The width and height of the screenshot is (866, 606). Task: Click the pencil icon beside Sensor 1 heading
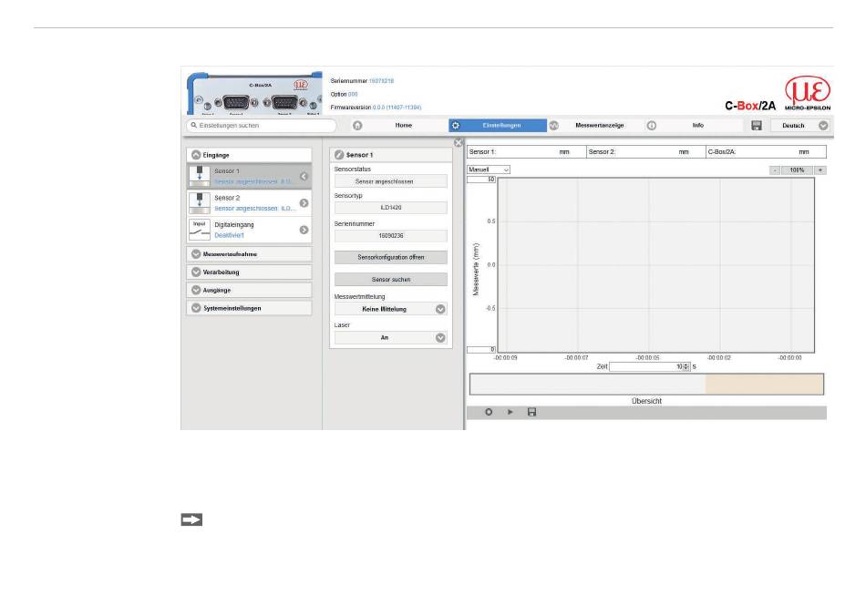(339, 156)
